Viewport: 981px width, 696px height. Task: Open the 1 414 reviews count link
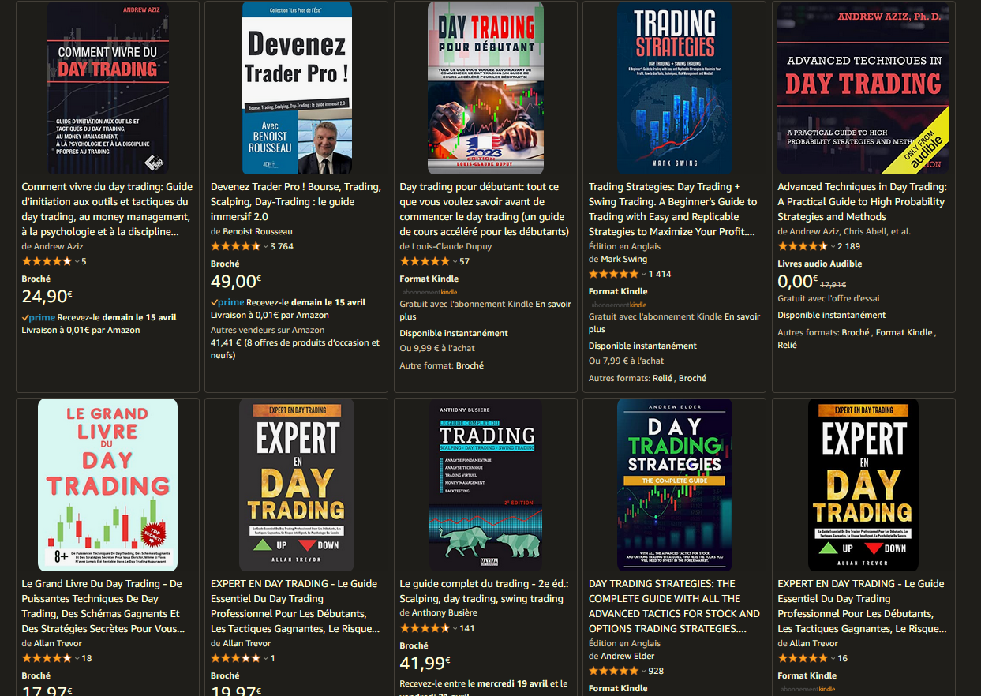660,274
